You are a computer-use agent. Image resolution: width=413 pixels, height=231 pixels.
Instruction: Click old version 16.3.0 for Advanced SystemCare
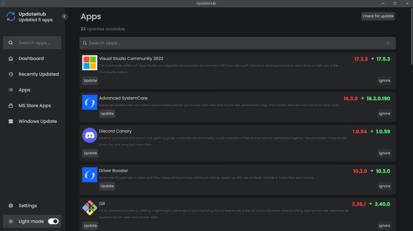pos(351,99)
